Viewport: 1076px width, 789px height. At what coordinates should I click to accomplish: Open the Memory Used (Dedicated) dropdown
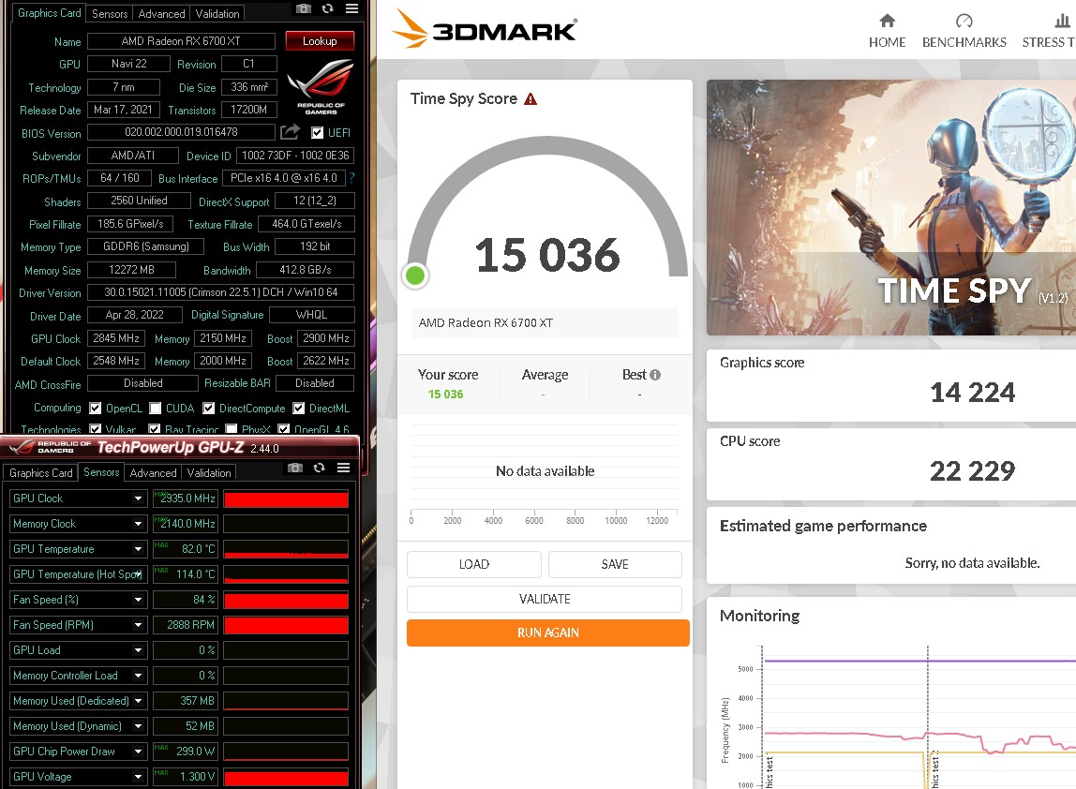tap(138, 701)
